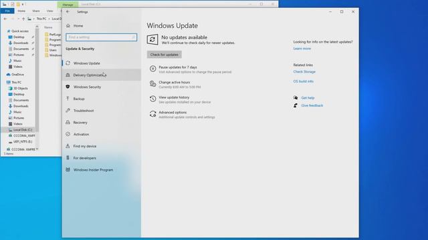This screenshot has height=240, width=428.
Task: Click the up-folder arrow in File Explorer
Action: 23,19
